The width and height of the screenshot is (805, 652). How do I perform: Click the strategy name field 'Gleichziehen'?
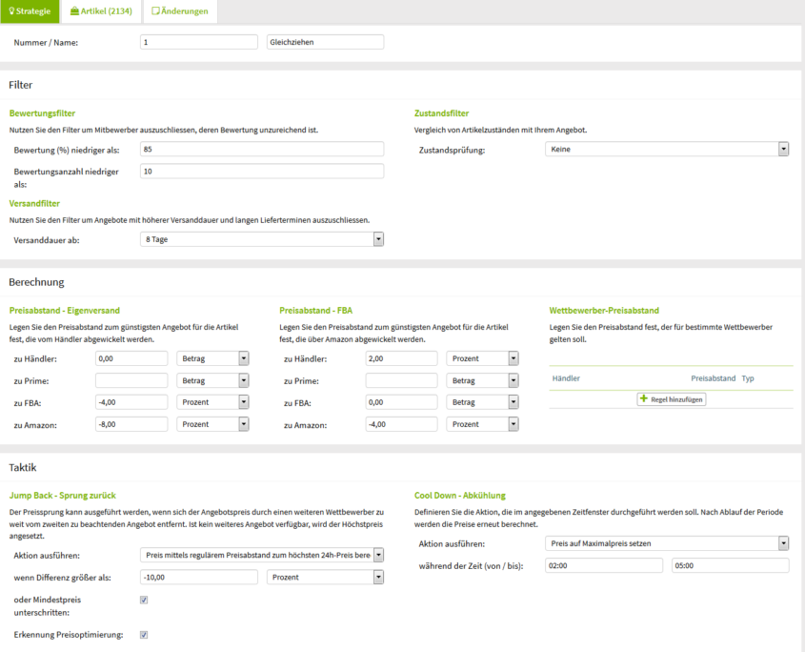325,42
